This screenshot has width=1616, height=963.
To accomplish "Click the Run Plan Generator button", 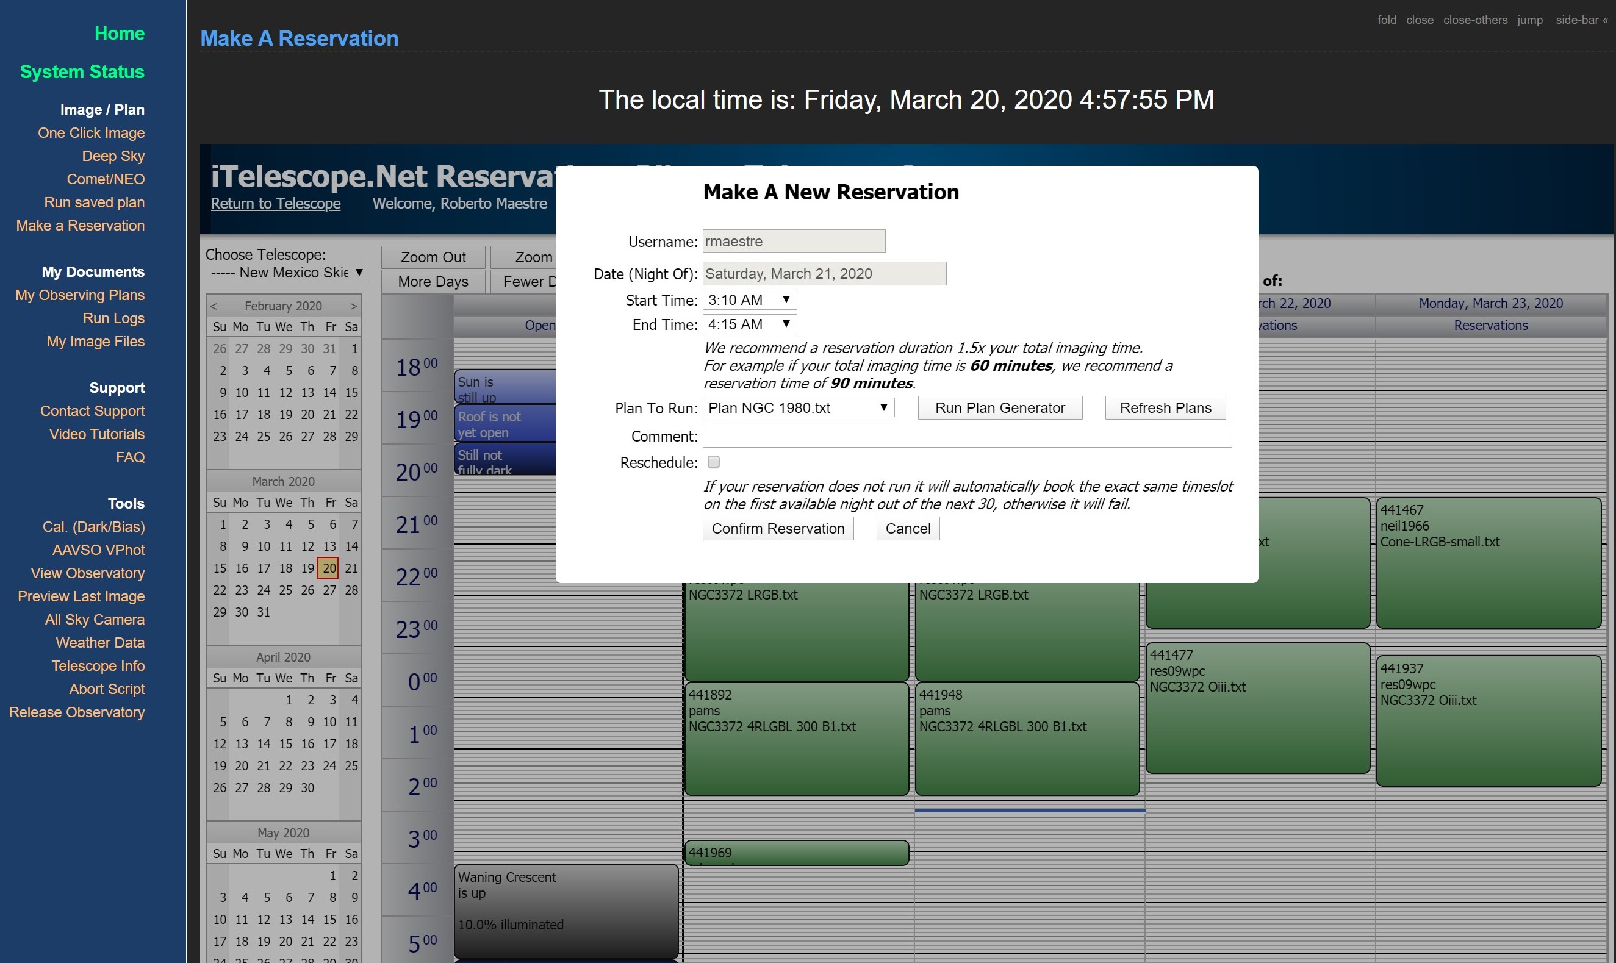I will tap(1000, 407).
